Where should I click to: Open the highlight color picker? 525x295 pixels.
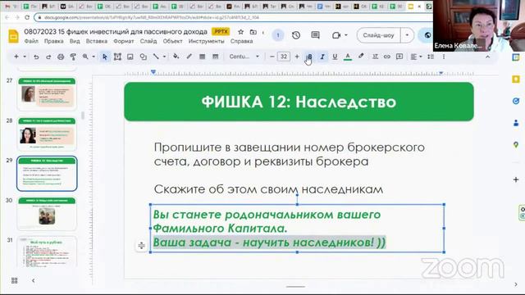click(361, 57)
